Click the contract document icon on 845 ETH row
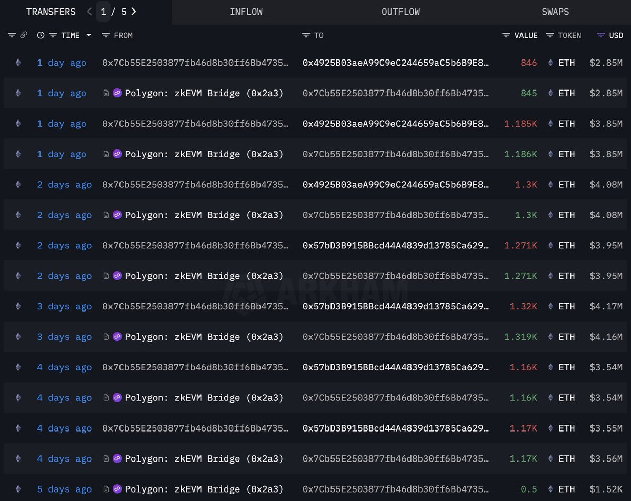 [x=106, y=93]
